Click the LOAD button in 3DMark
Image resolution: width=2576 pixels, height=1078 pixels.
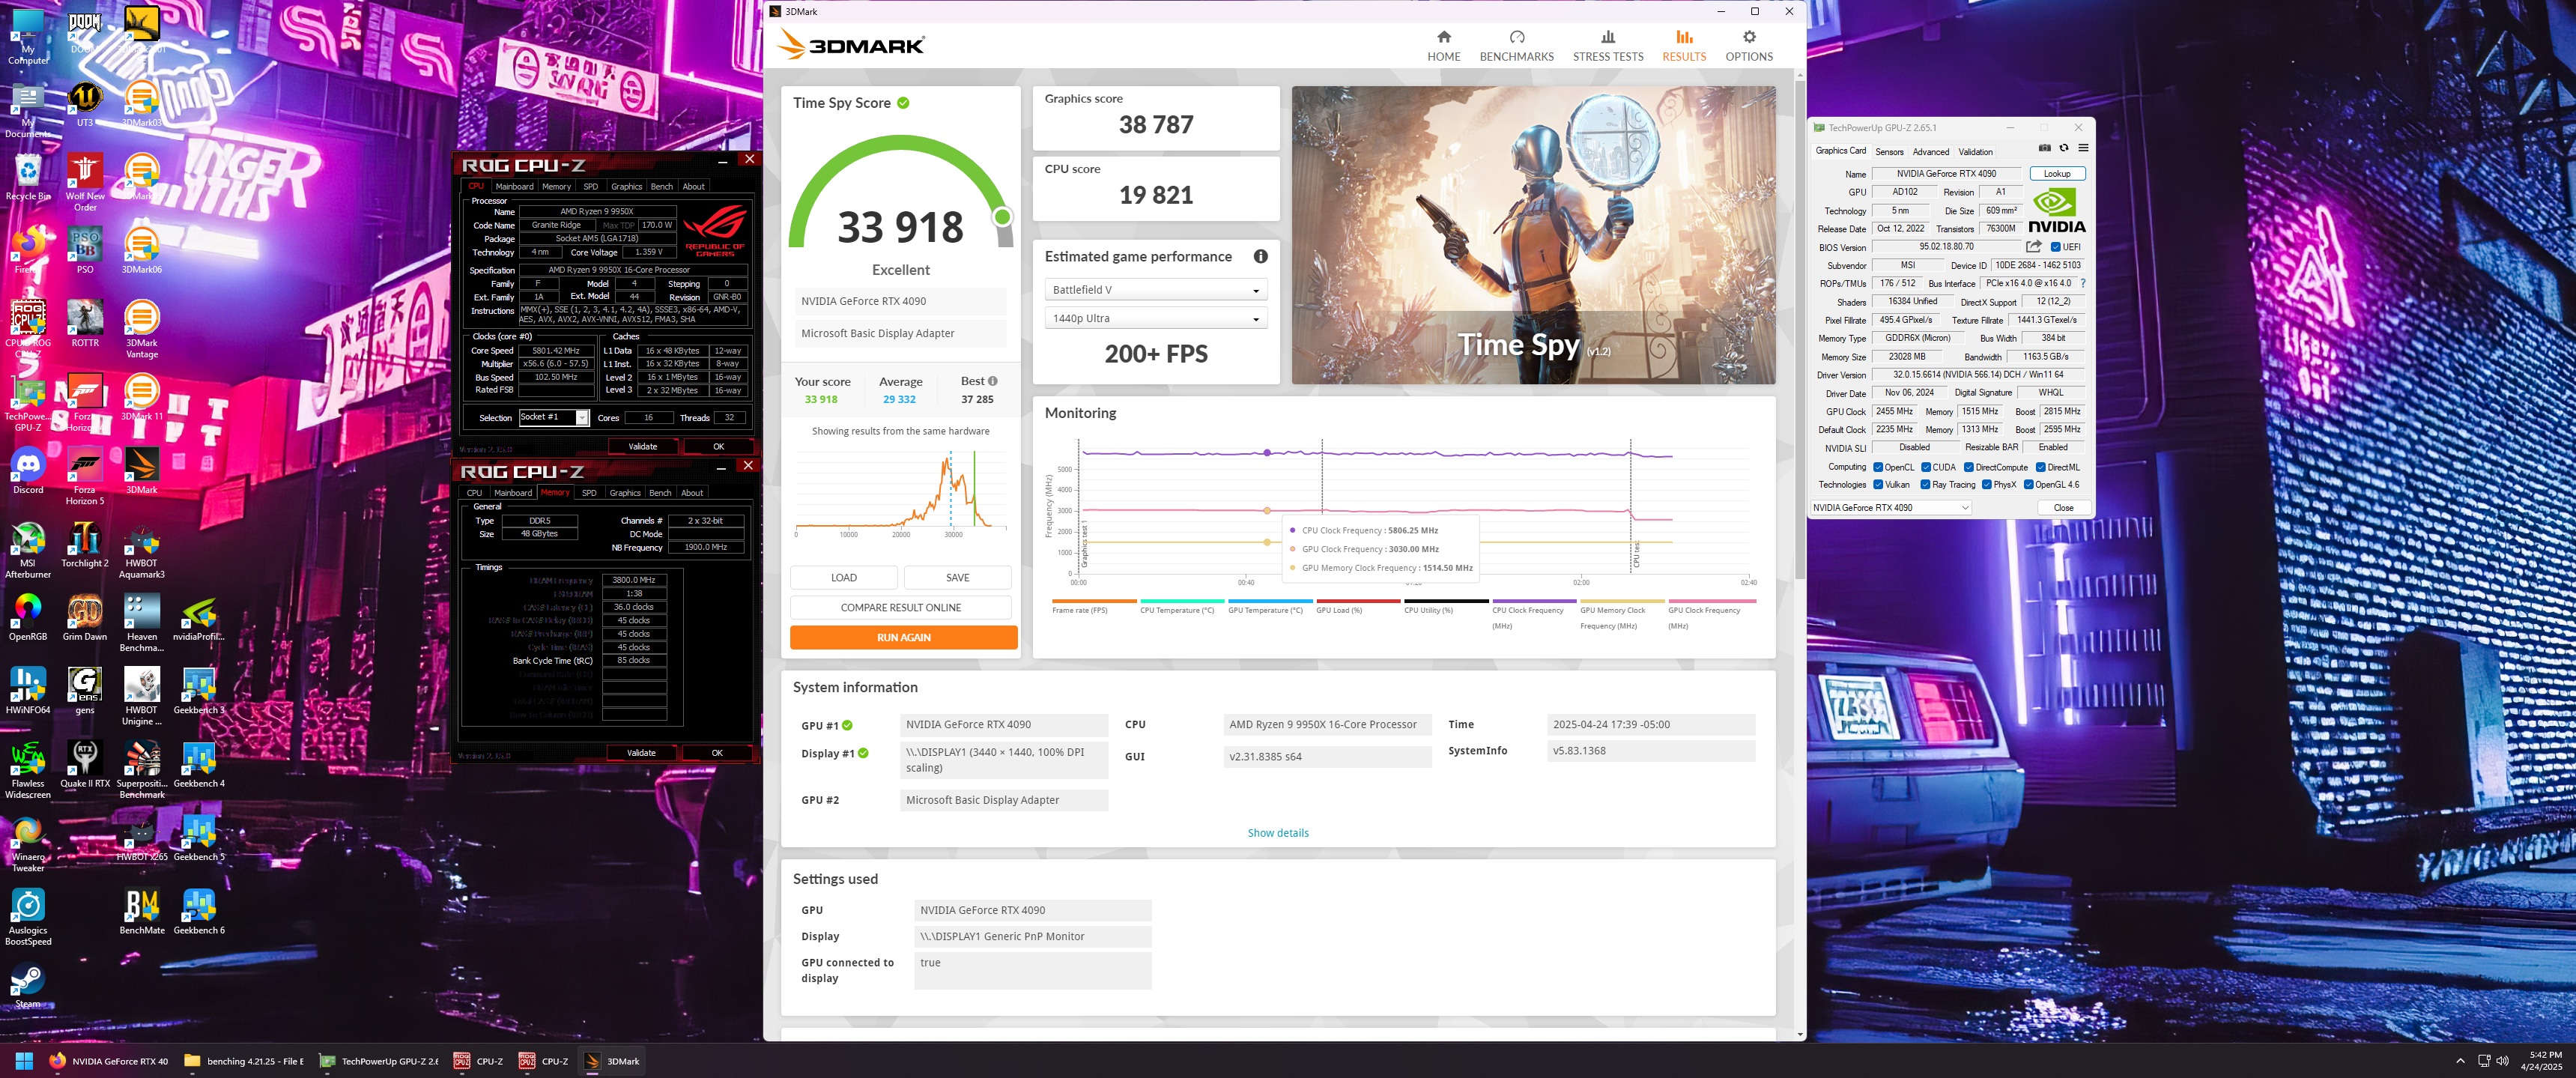coord(843,578)
